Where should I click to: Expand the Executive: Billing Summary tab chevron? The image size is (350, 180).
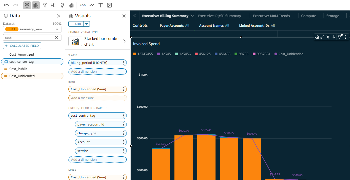192,16
